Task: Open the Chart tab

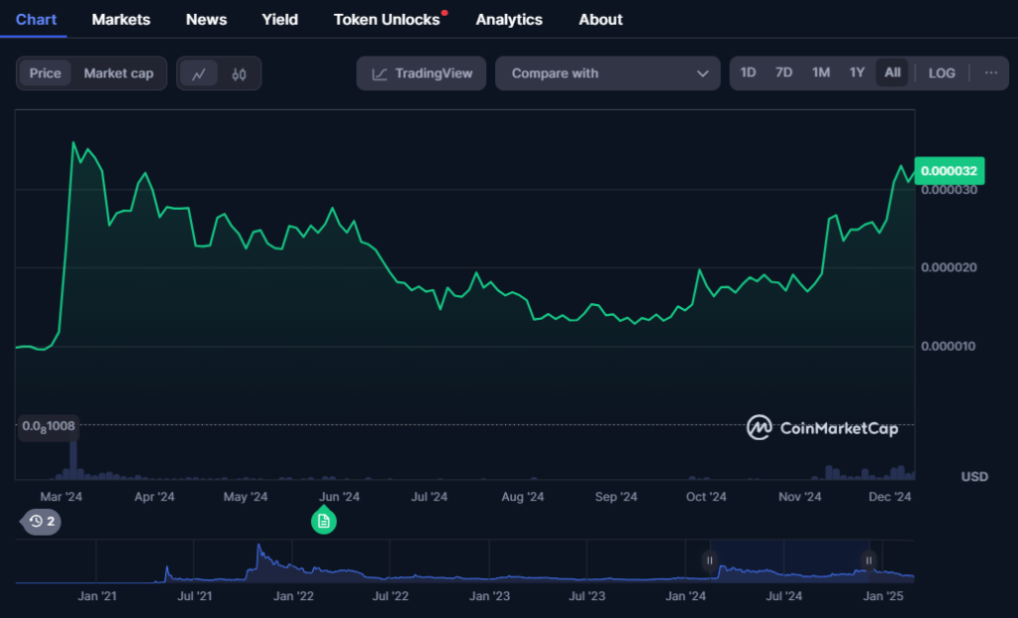Action: click(x=36, y=20)
